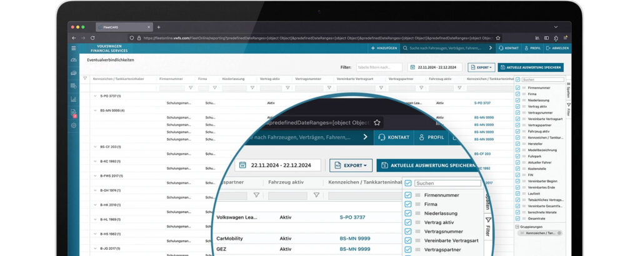Click the Volkswagen Financial Services logo

tap(109, 49)
